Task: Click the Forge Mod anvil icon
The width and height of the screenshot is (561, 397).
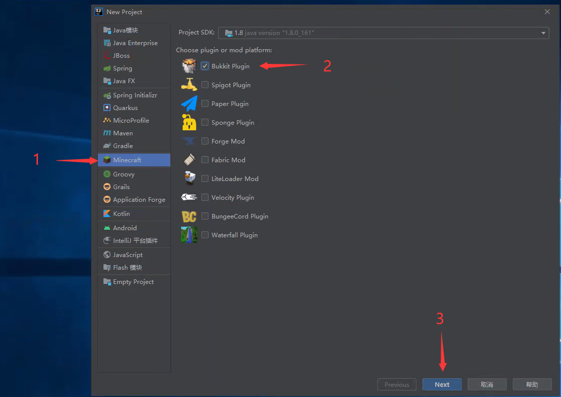Action: 189,141
